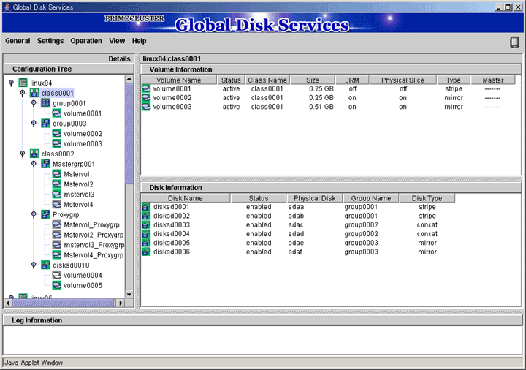This screenshot has width=526, height=370.
Task: Collapse the Proxygrp tree node
Action: (34, 214)
